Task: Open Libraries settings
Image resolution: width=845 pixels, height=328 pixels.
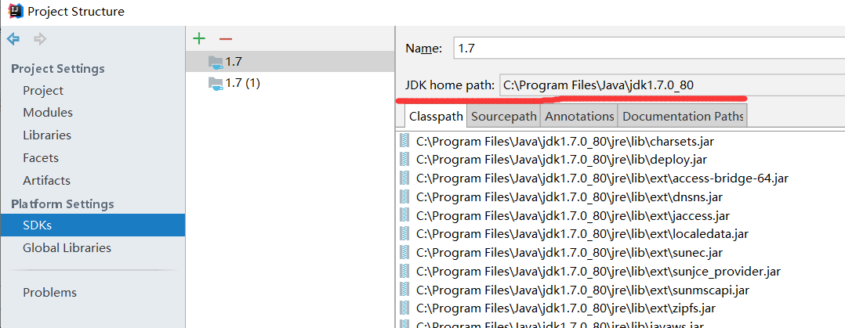Action: [47, 135]
